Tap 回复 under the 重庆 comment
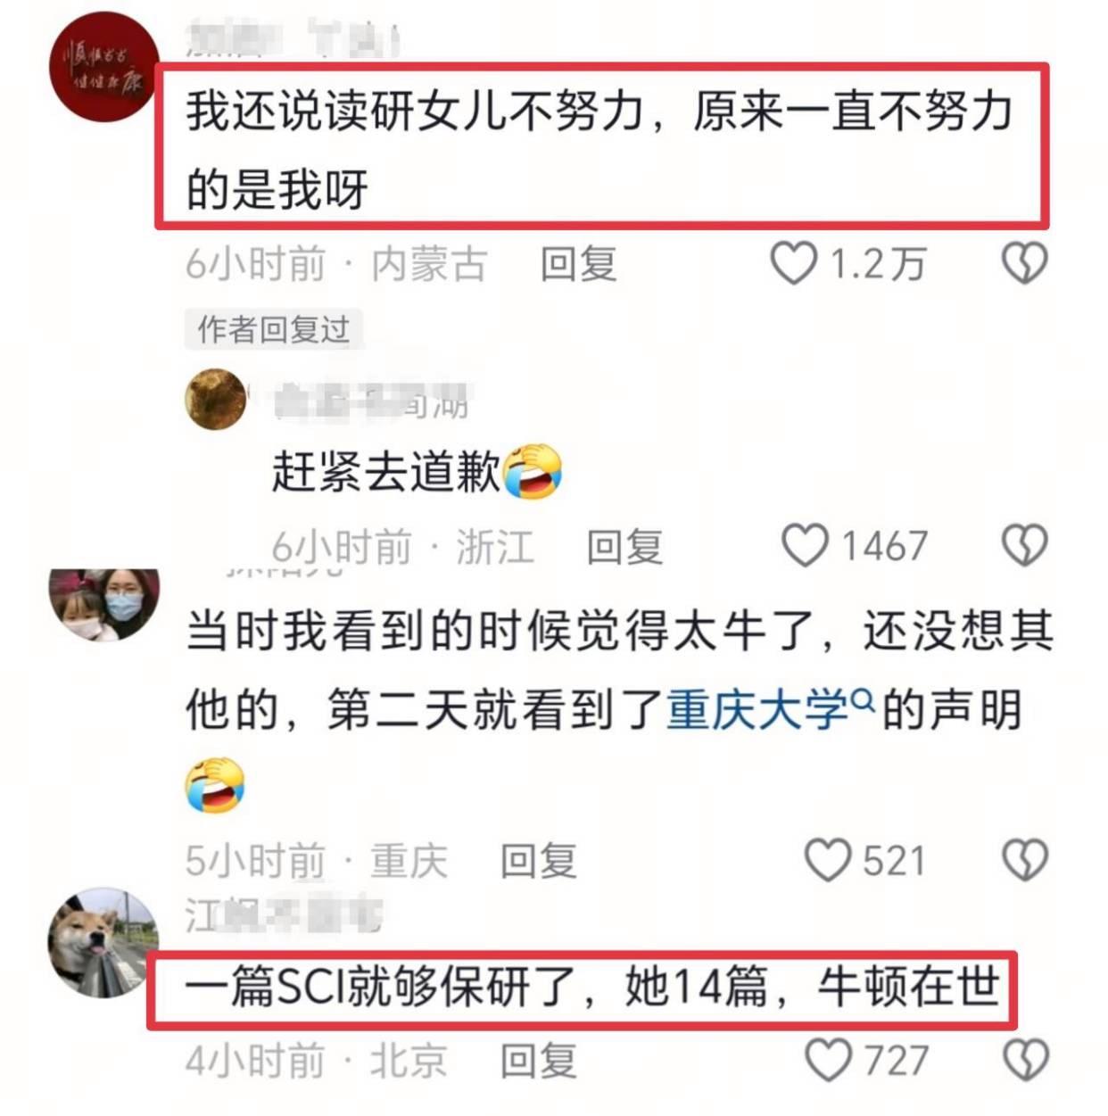Image resolution: width=1108 pixels, height=1116 pixels. pyautogui.click(x=538, y=861)
